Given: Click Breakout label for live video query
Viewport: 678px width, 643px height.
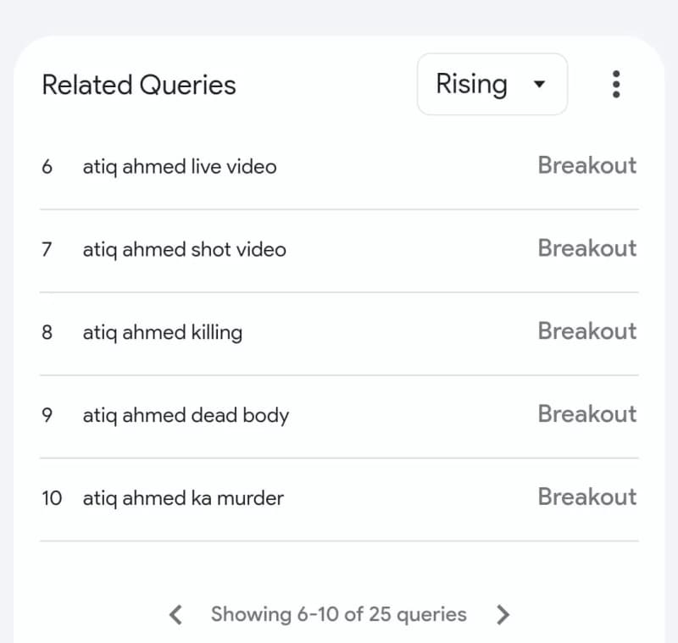Looking at the screenshot, I should click(586, 165).
